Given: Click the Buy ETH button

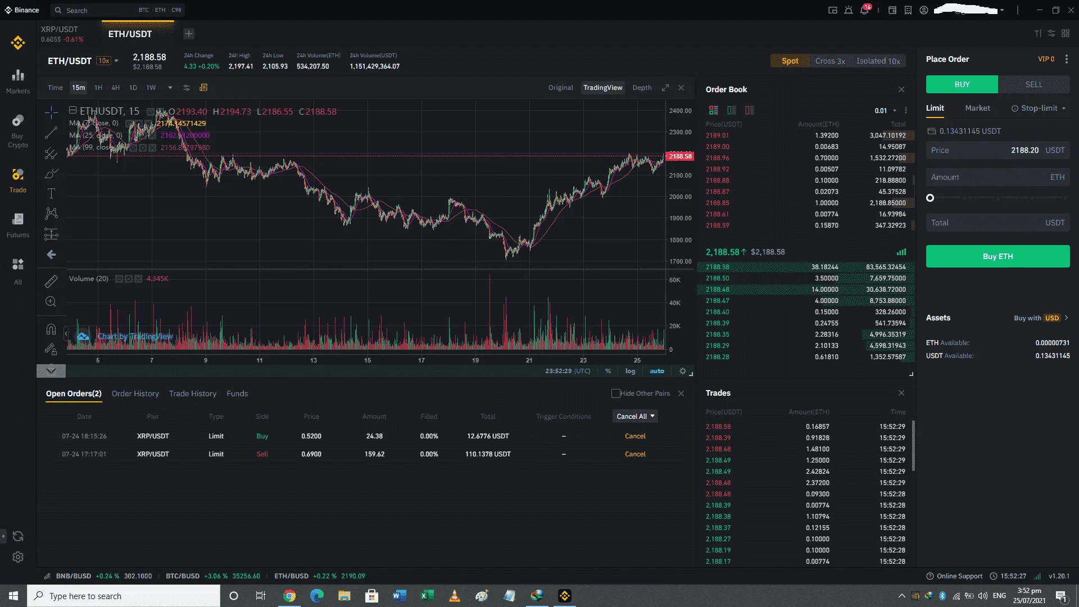Looking at the screenshot, I should tap(998, 256).
